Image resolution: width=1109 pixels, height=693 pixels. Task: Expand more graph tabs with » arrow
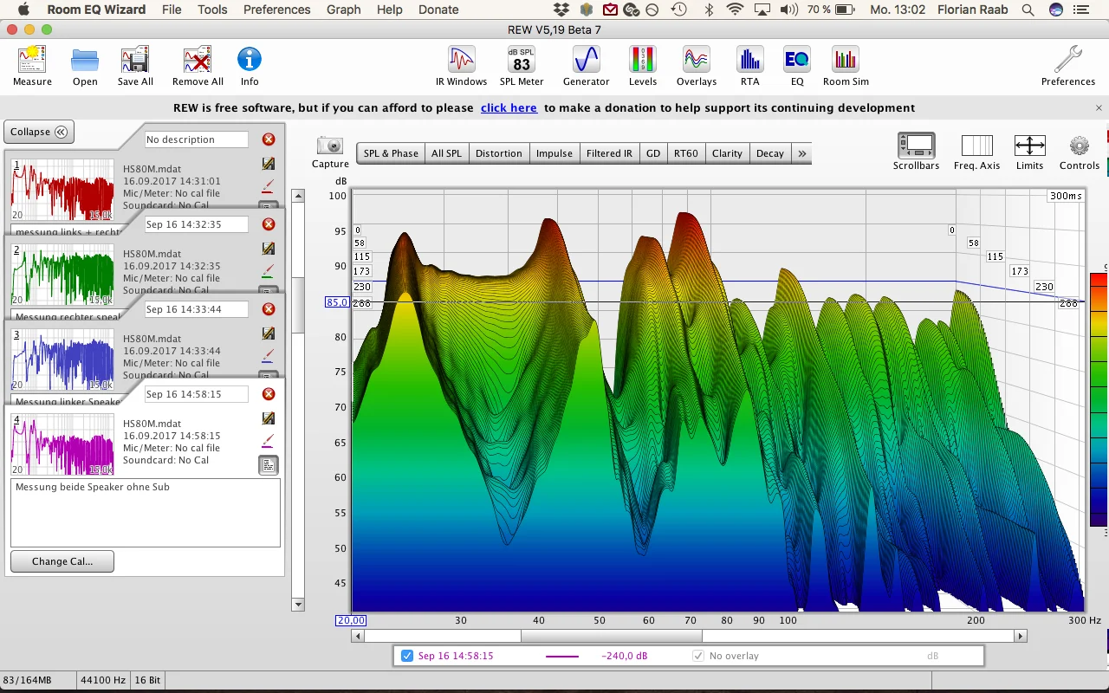802,153
